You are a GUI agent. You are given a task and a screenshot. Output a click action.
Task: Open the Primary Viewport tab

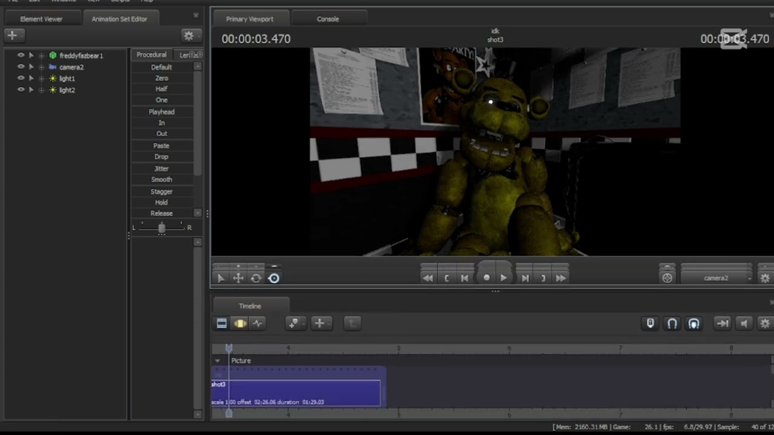250,19
